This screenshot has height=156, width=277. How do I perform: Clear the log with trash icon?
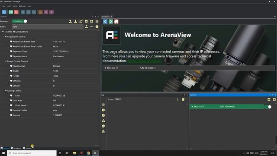click(183, 99)
